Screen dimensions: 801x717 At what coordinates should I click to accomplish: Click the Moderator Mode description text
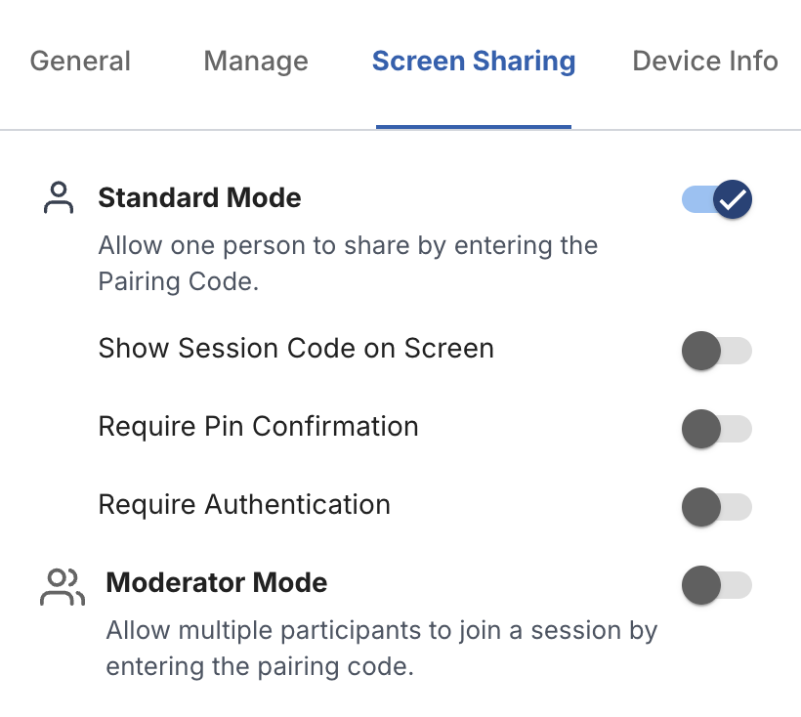(381, 649)
